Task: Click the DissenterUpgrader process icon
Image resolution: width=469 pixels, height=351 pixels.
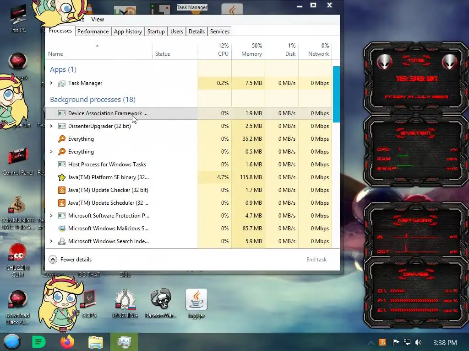Action: click(x=62, y=126)
